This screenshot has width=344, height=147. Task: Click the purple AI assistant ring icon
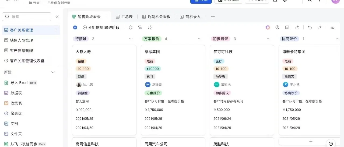tap(268, 27)
